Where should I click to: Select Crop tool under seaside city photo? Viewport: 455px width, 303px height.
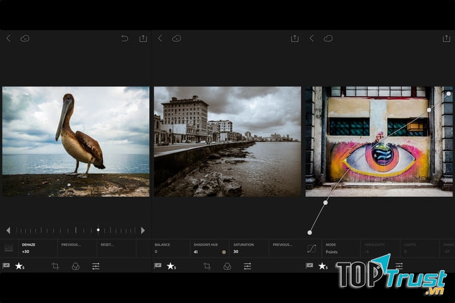(x=207, y=266)
